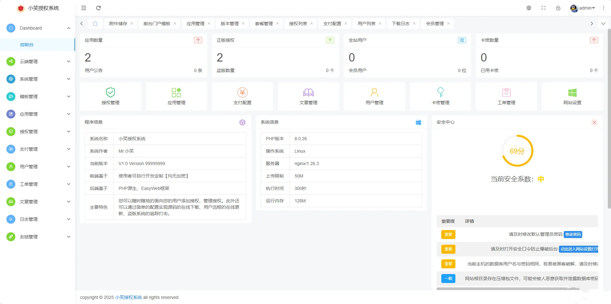The image size is (611, 304).
Task: Toggle fullscreen mode icon
Action: tap(544, 8)
